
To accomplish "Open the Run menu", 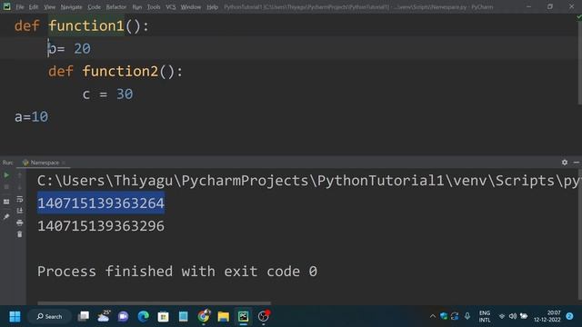I will click(x=137, y=7).
